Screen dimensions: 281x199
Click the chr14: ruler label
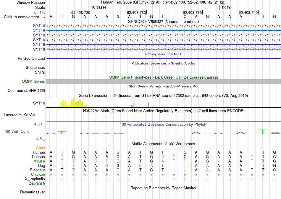39,12
